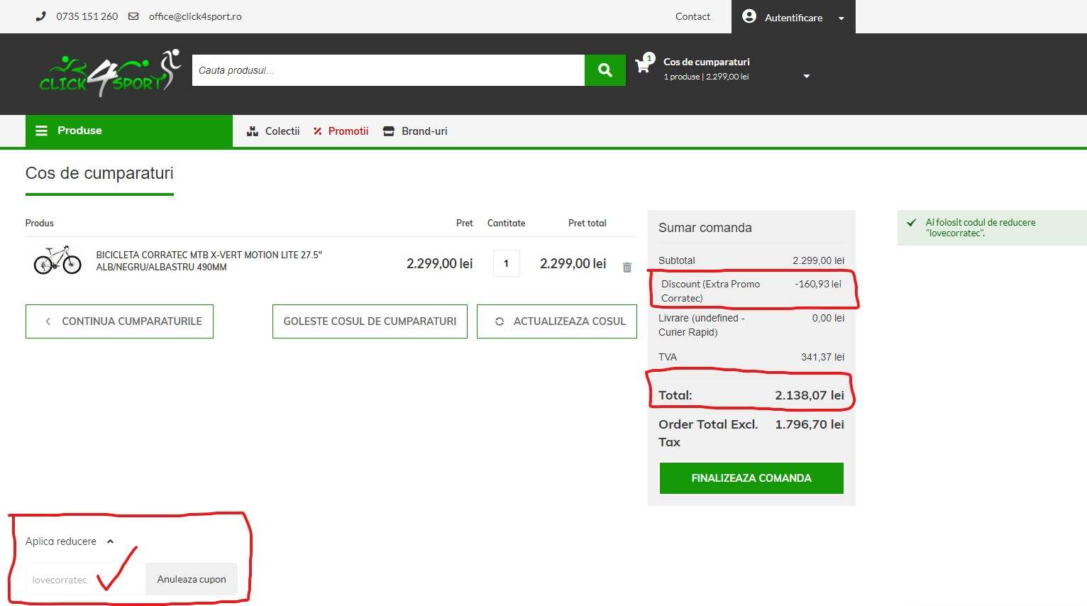Click the left chevron in Continua Cumparaturile
The width and height of the screenshot is (1087, 606).
48,321
